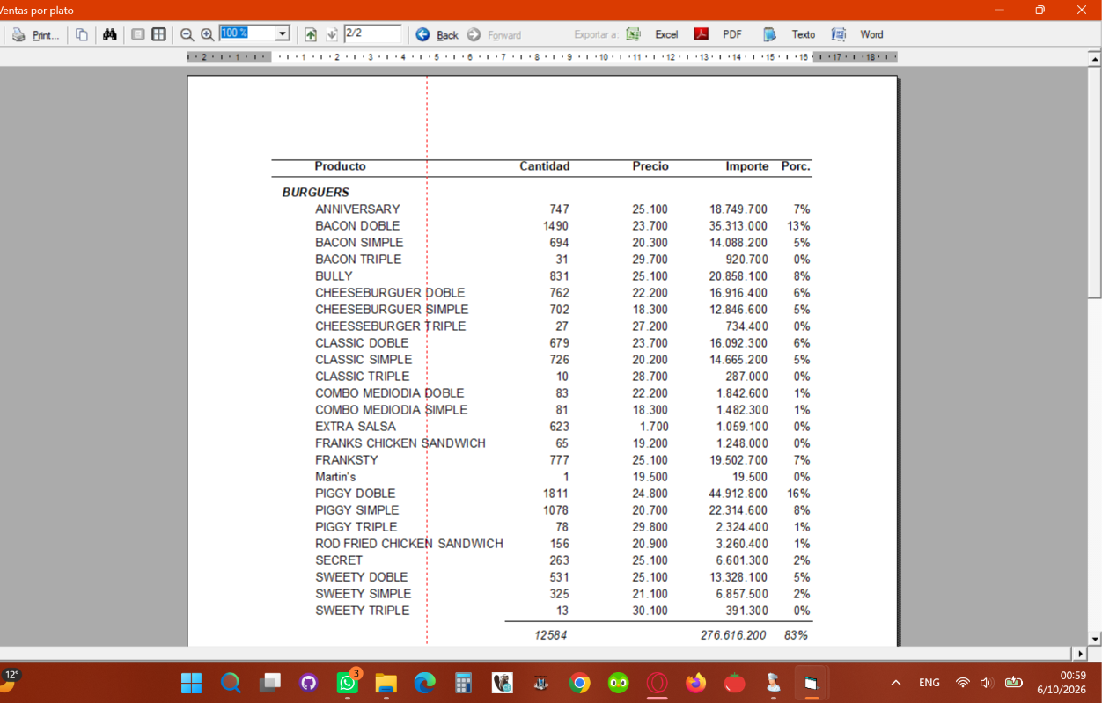Go to the next page arrow

[332, 35]
